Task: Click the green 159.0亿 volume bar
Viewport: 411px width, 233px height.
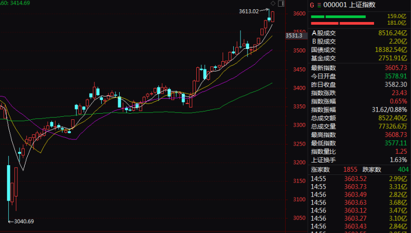Action: pyautogui.click(x=338, y=17)
